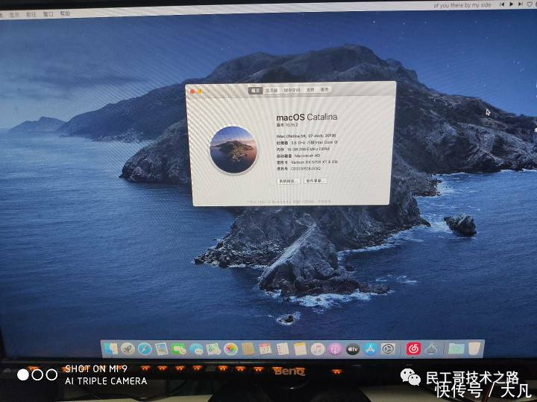
Task: Open App Store icon in dock
Action: pos(370,349)
